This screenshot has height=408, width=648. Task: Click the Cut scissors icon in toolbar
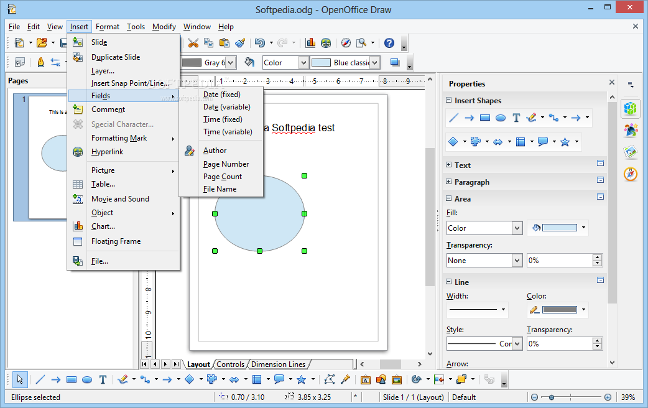point(193,42)
